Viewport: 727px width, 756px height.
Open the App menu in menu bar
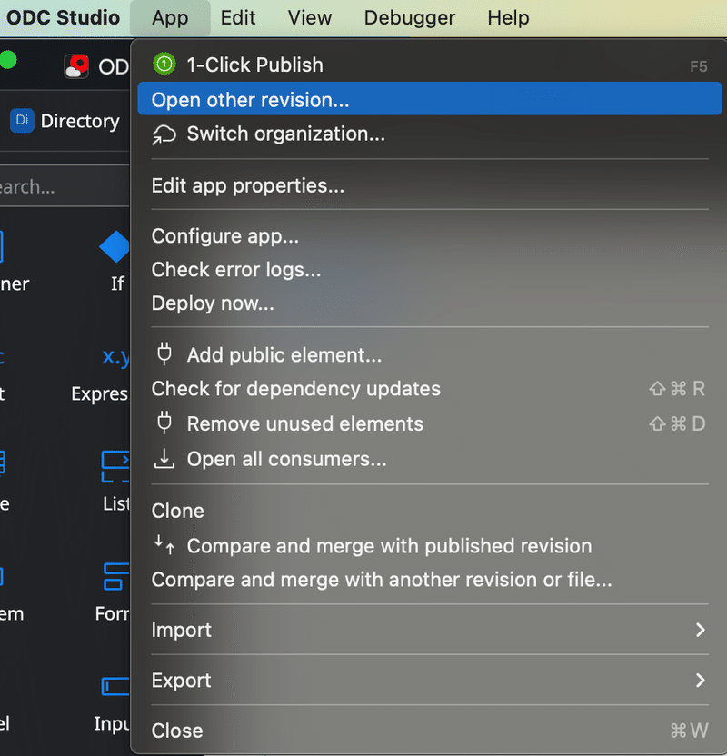[x=170, y=18]
